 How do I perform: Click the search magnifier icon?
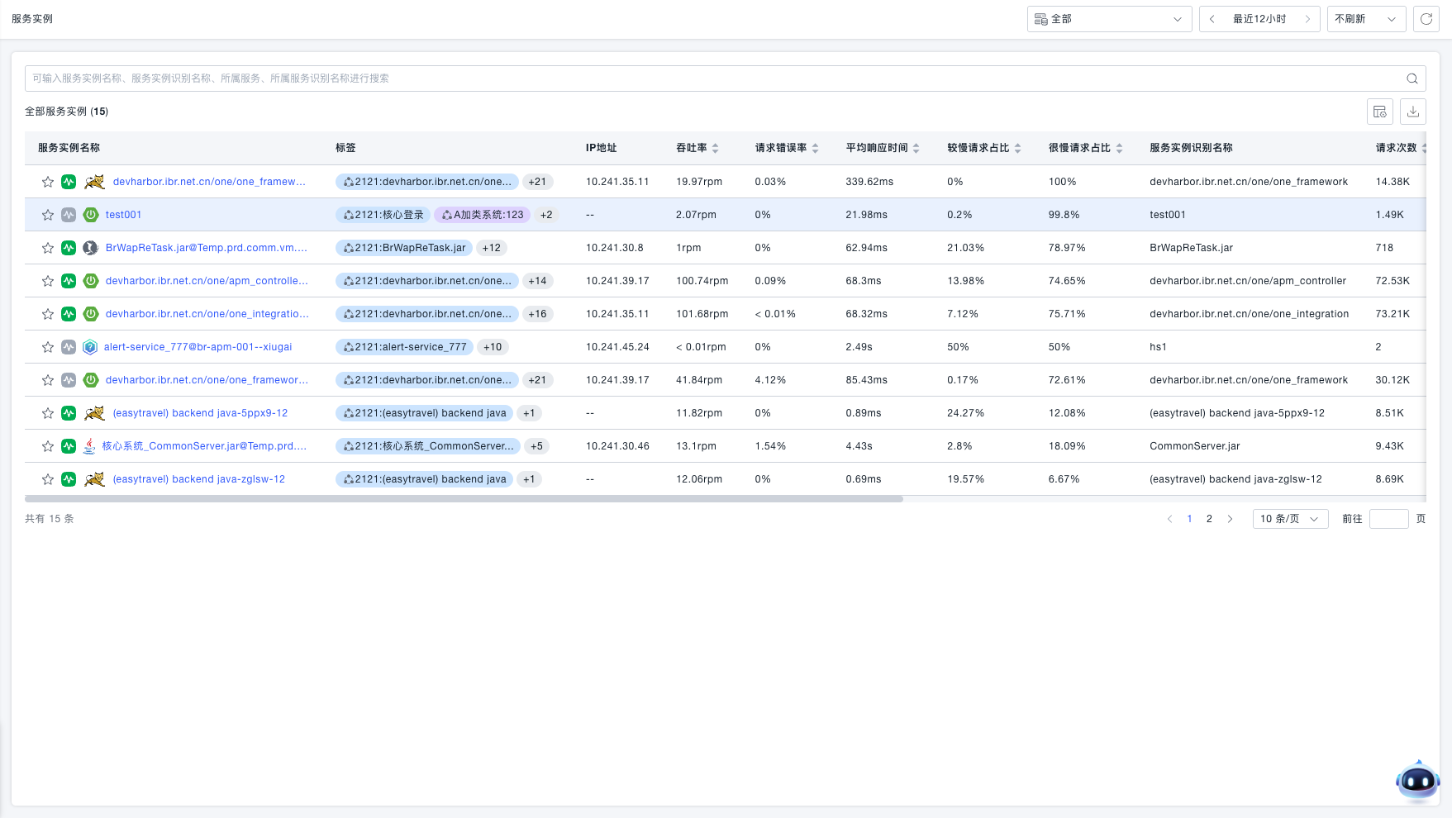(1412, 78)
